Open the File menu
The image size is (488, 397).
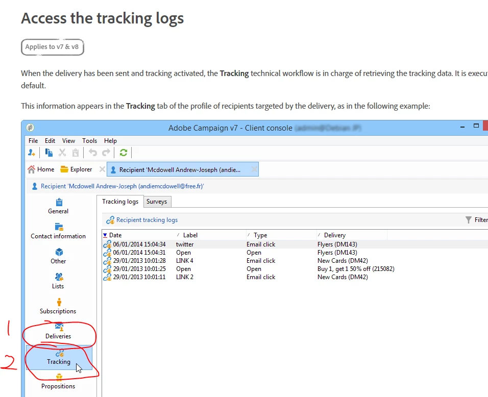pos(33,141)
